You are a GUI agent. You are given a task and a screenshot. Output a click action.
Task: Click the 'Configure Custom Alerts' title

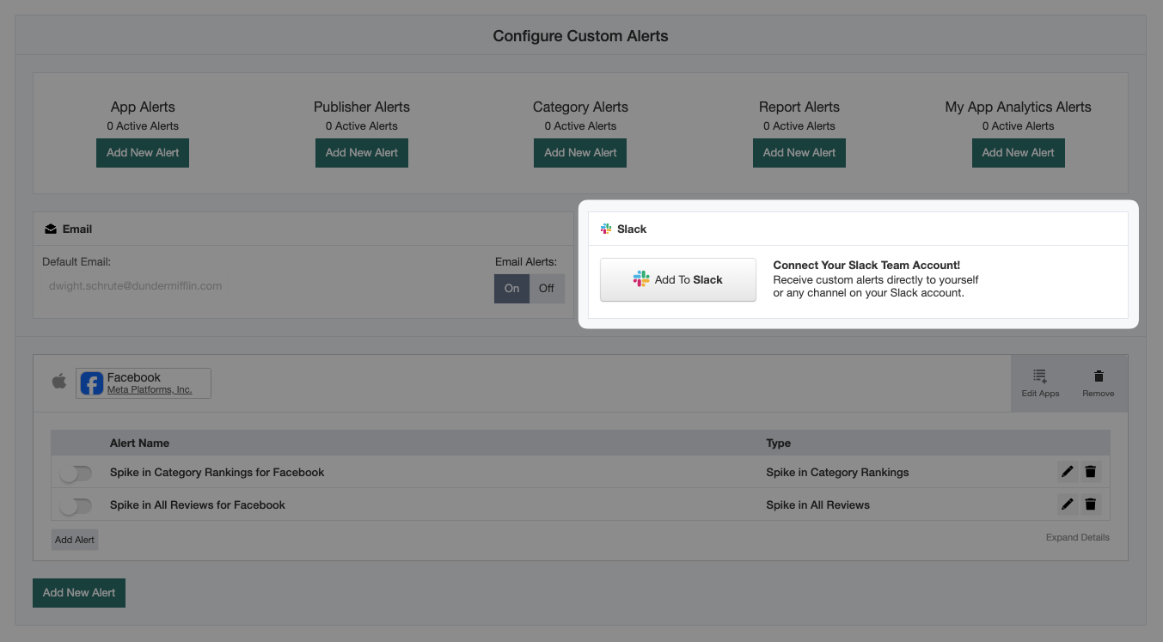coord(580,36)
